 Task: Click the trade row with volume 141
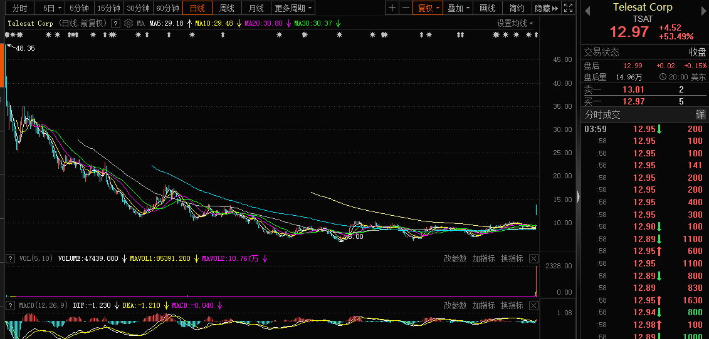point(644,166)
